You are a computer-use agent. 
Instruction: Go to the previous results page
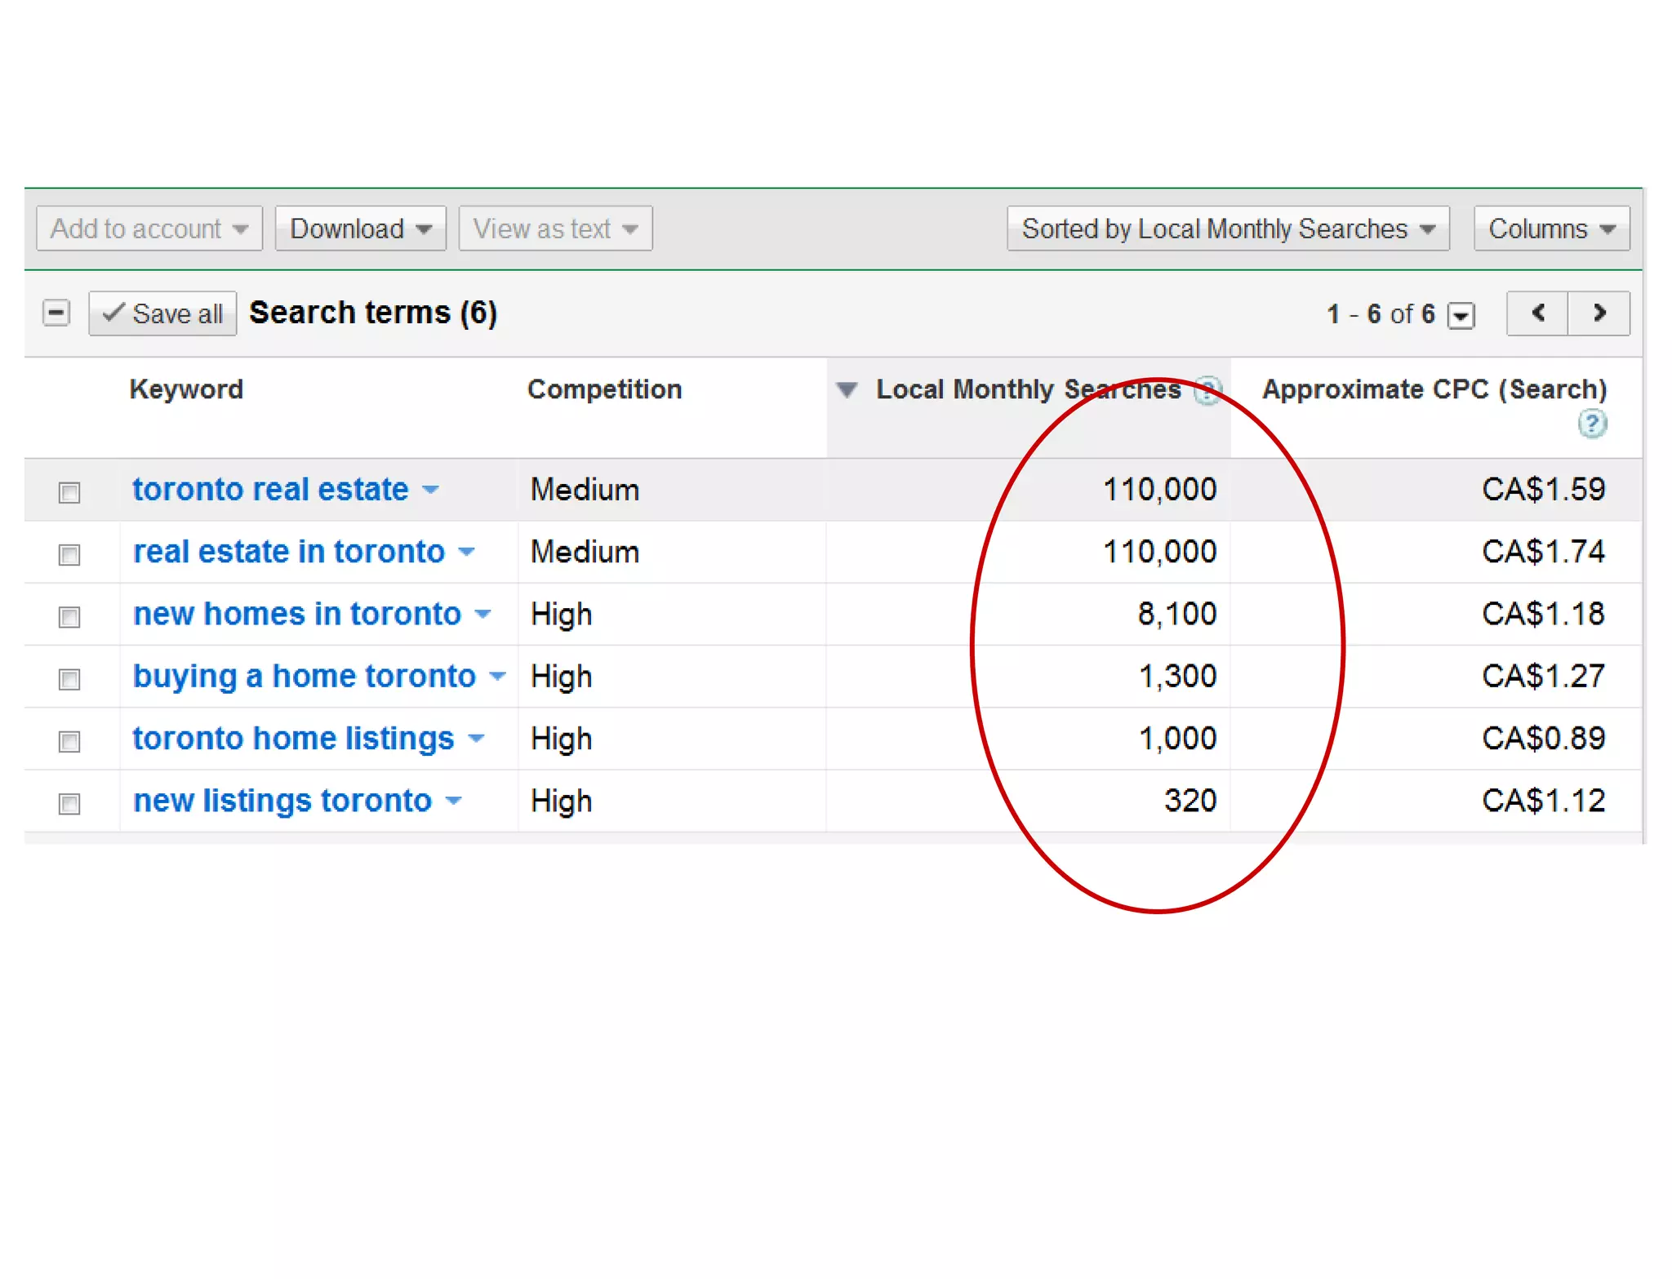1537,313
